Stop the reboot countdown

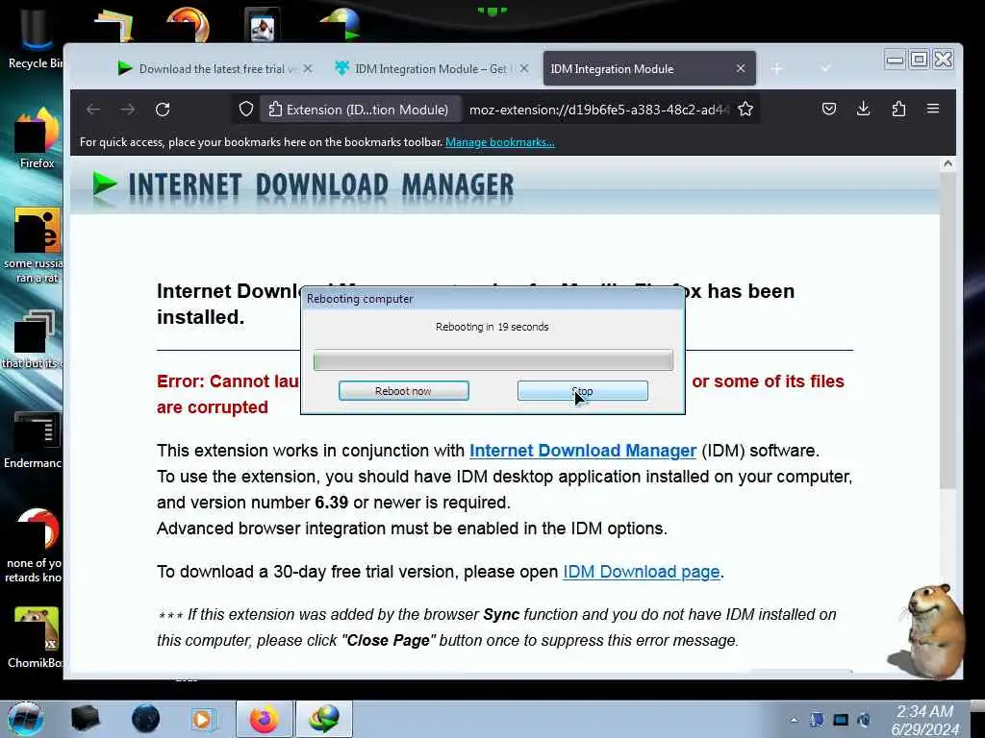point(582,391)
